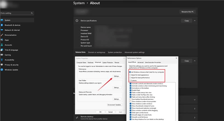The image size is (224, 121).
Task: Toggle Smooth edges of screen fonts
Action: 130,115
